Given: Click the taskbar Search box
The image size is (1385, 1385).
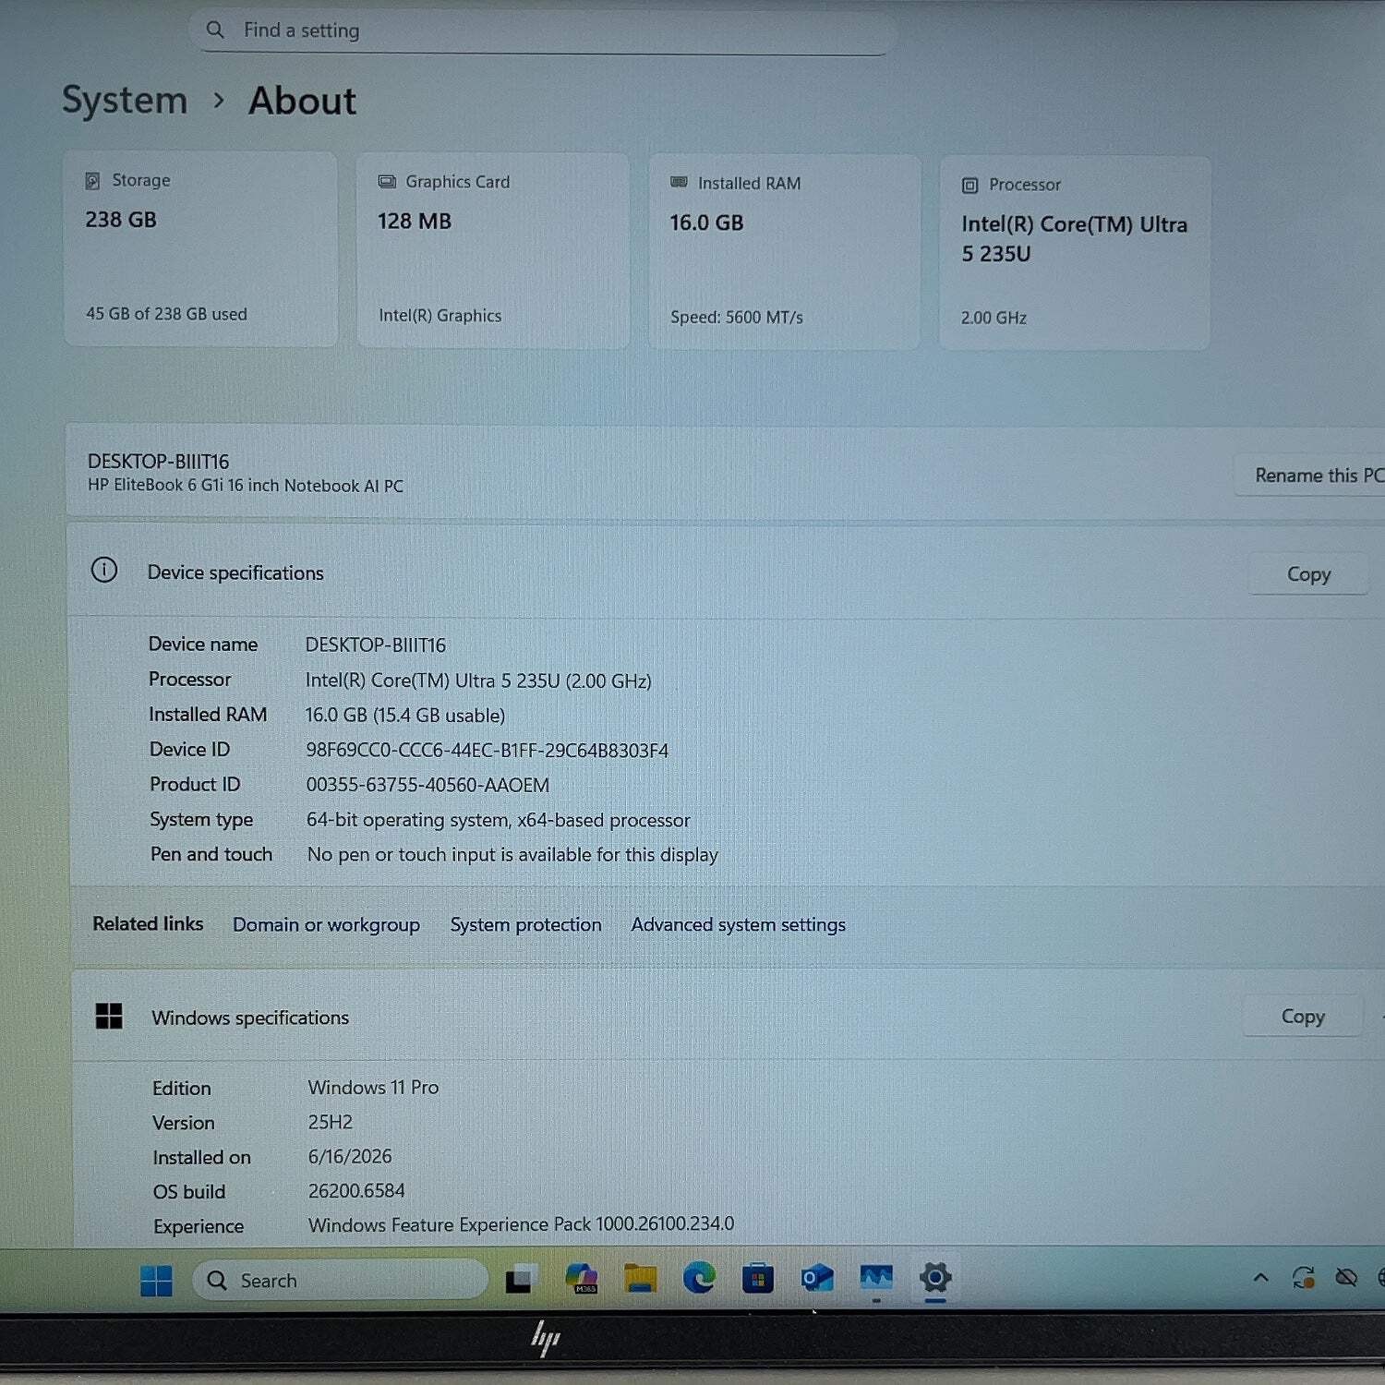Looking at the screenshot, I should (340, 1280).
